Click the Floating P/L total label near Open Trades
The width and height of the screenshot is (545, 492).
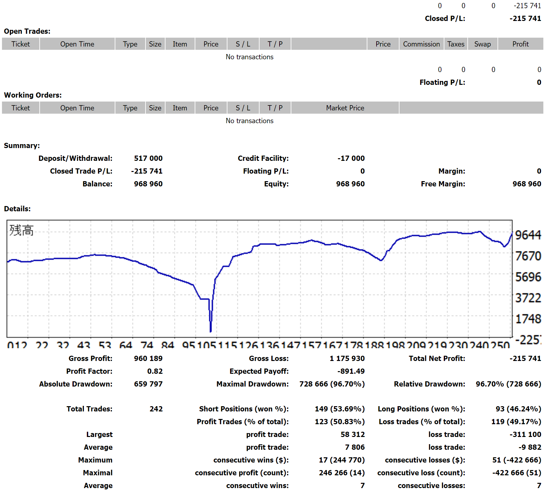point(442,82)
